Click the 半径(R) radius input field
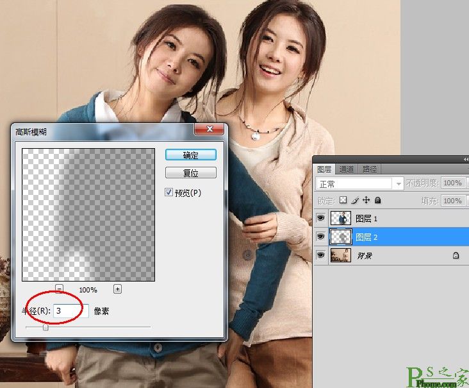469x388 pixels. tap(71, 311)
